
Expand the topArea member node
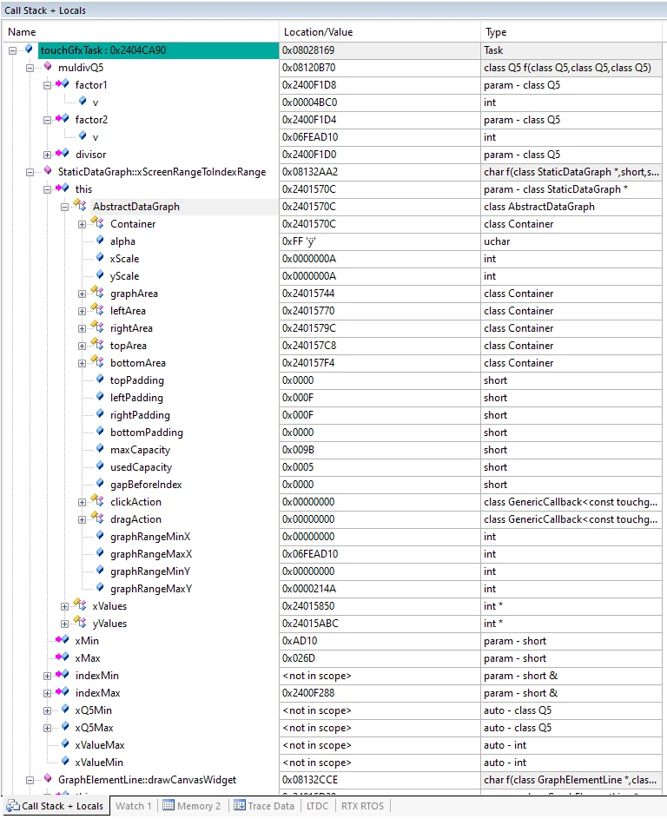click(82, 346)
